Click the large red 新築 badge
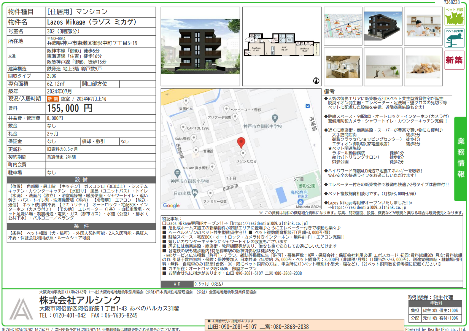 454,60
